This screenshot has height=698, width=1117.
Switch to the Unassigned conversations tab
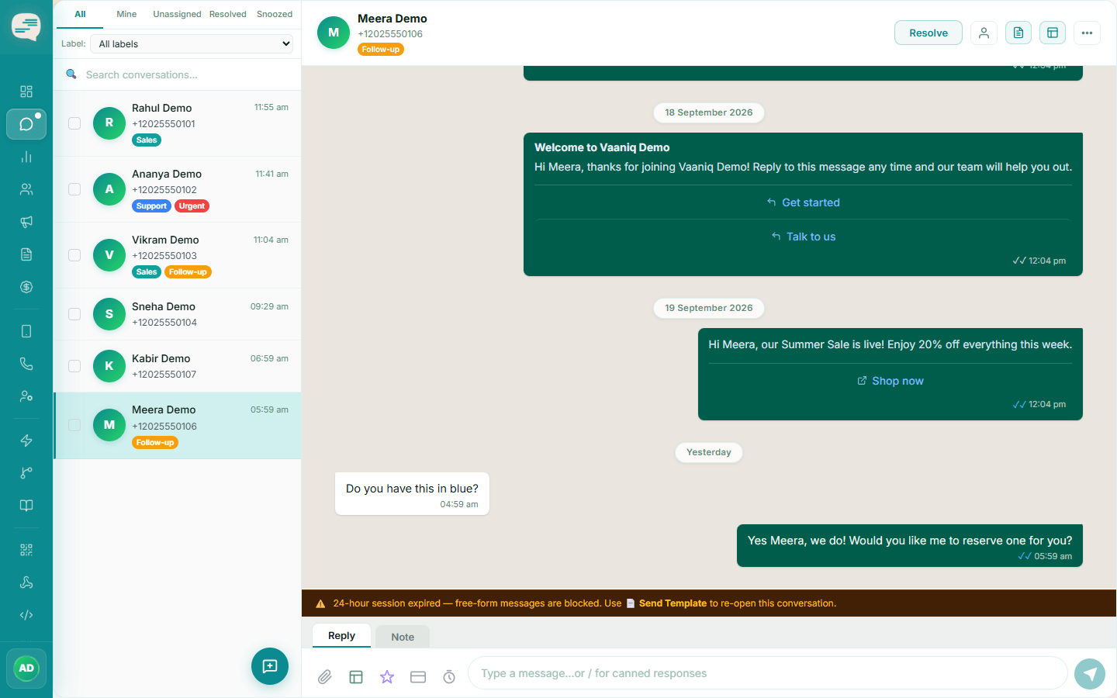(x=177, y=14)
